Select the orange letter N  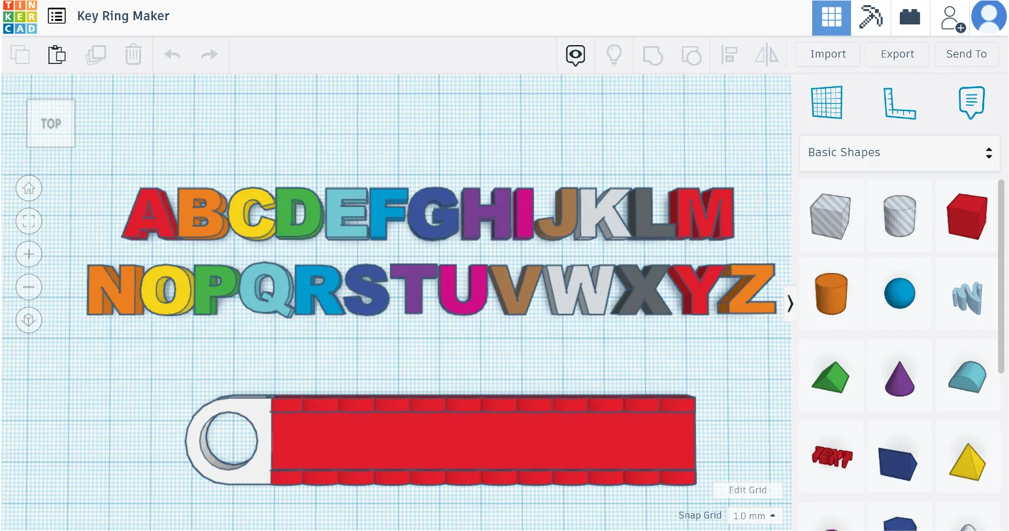tap(115, 290)
